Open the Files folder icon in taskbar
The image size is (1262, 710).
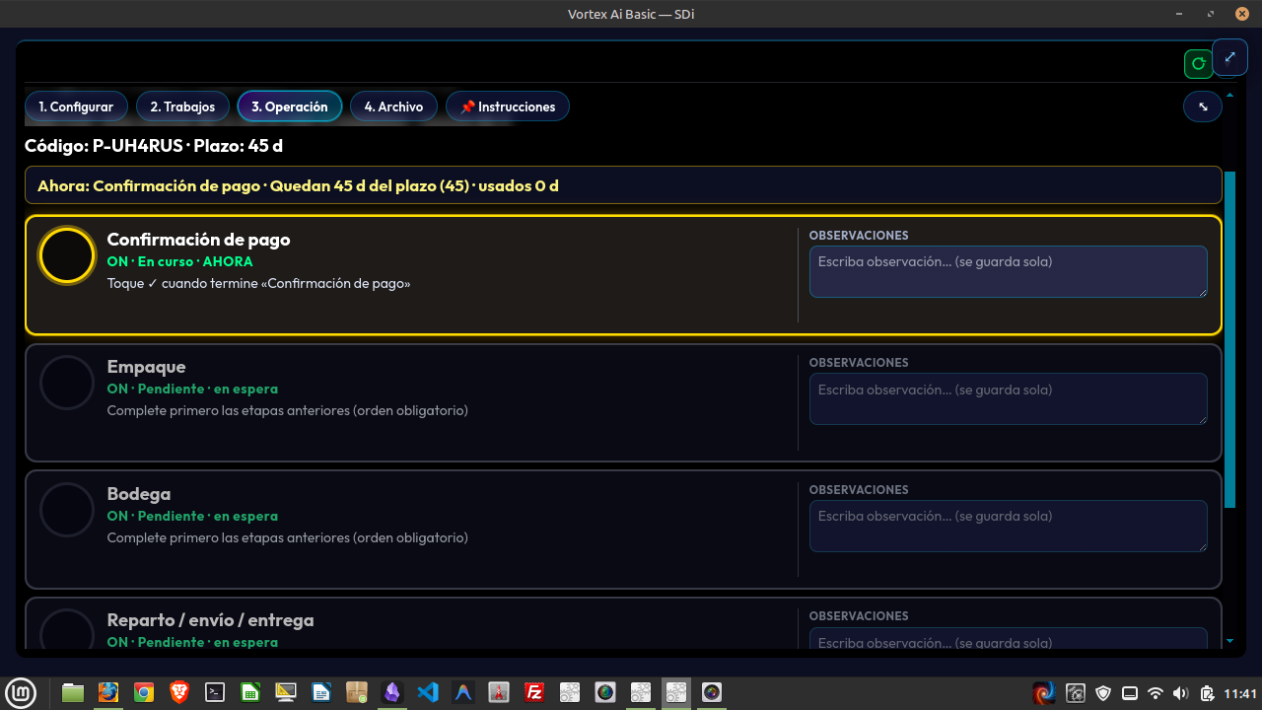[73, 692]
